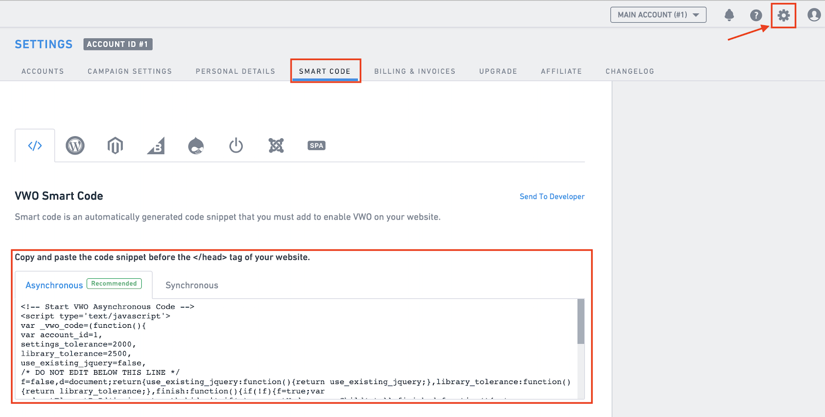The height and width of the screenshot is (417, 825).
Task: Click the 'library_tolerance=2500,' code line
Action: tap(76, 354)
